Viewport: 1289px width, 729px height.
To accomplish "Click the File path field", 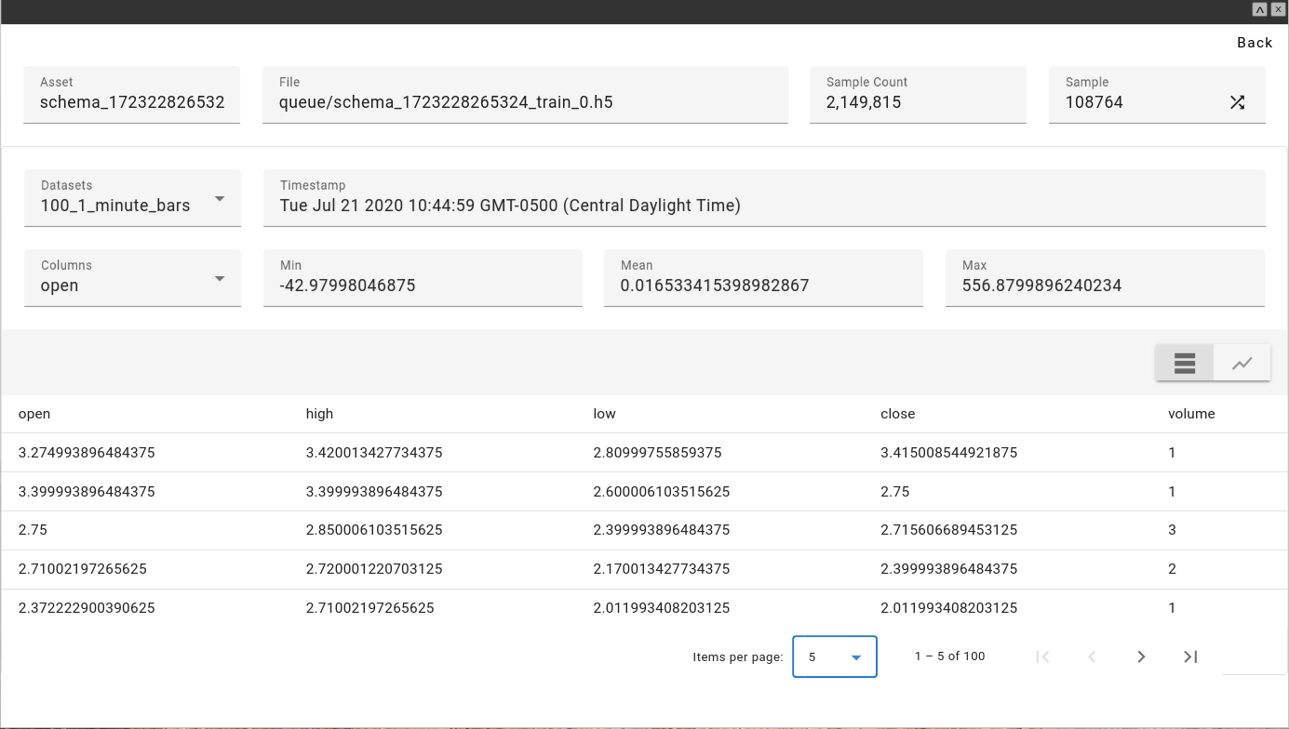I will (x=525, y=102).
